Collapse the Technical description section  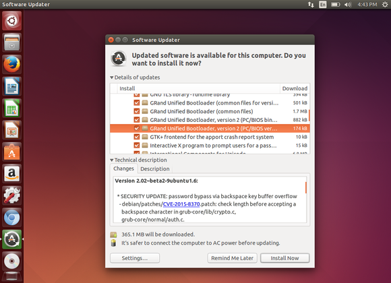[x=112, y=160]
